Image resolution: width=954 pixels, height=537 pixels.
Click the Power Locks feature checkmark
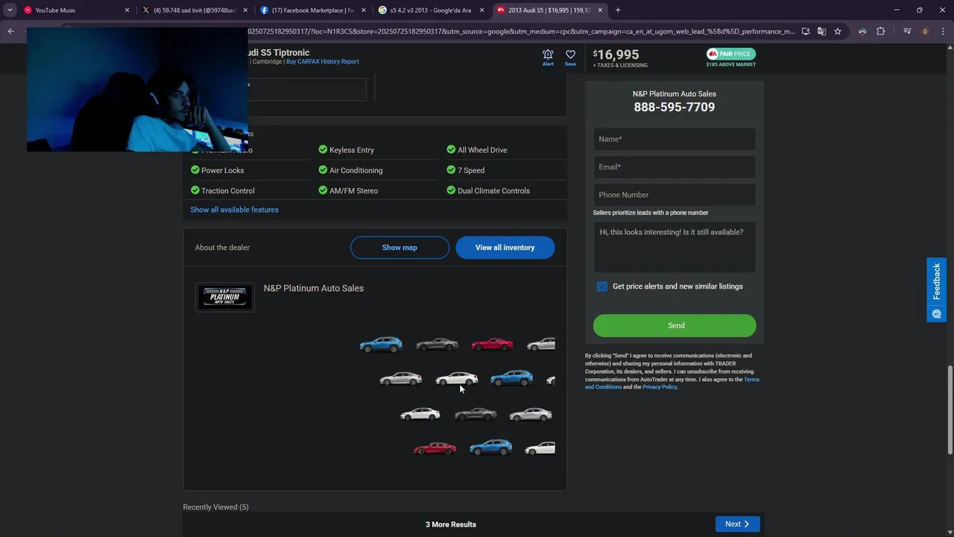(x=195, y=170)
